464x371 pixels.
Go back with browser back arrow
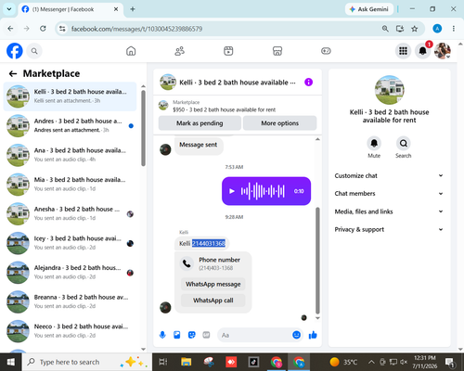click(10, 29)
